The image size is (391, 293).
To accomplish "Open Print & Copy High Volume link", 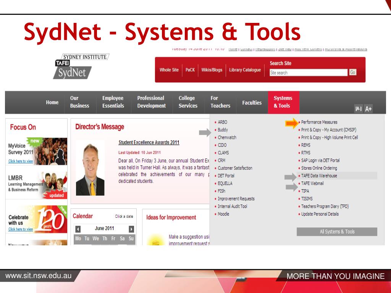I will tap(330, 137).
